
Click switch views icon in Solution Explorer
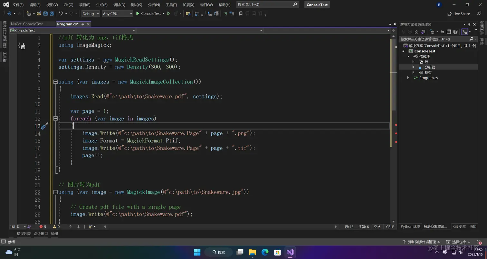[423, 32]
